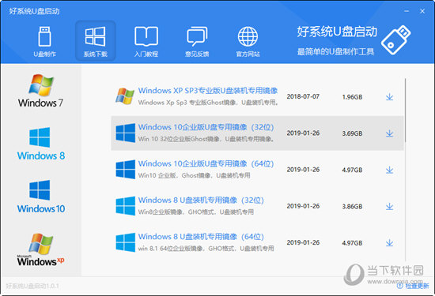The image size is (435, 296).
Task: Open the U盘制作 tab
Action: click(44, 41)
